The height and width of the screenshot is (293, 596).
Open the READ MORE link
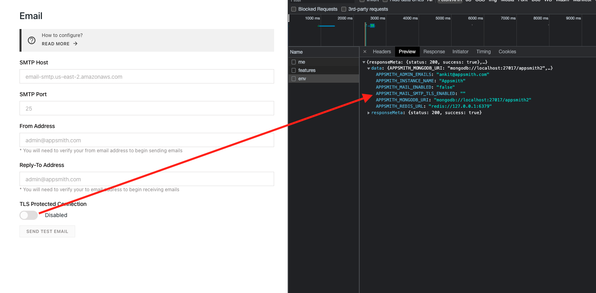[56, 44]
